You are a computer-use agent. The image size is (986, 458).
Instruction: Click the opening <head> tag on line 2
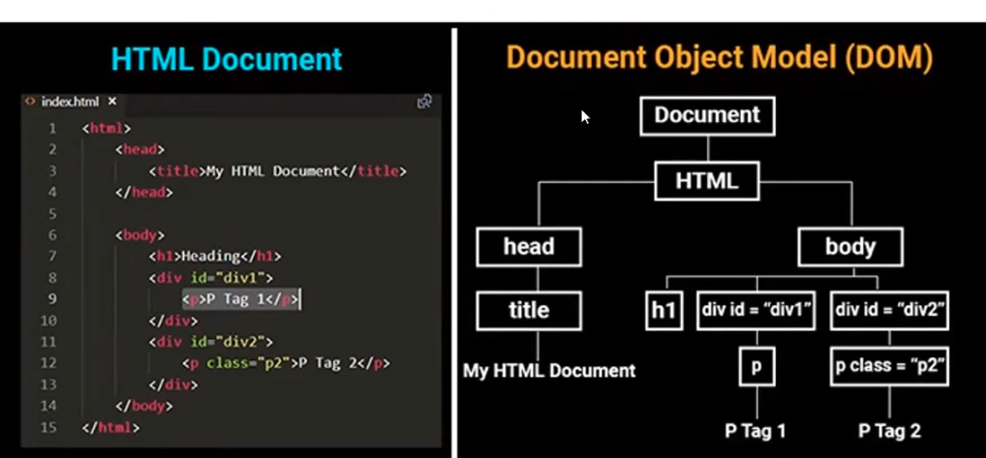click(x=139, y=149)
